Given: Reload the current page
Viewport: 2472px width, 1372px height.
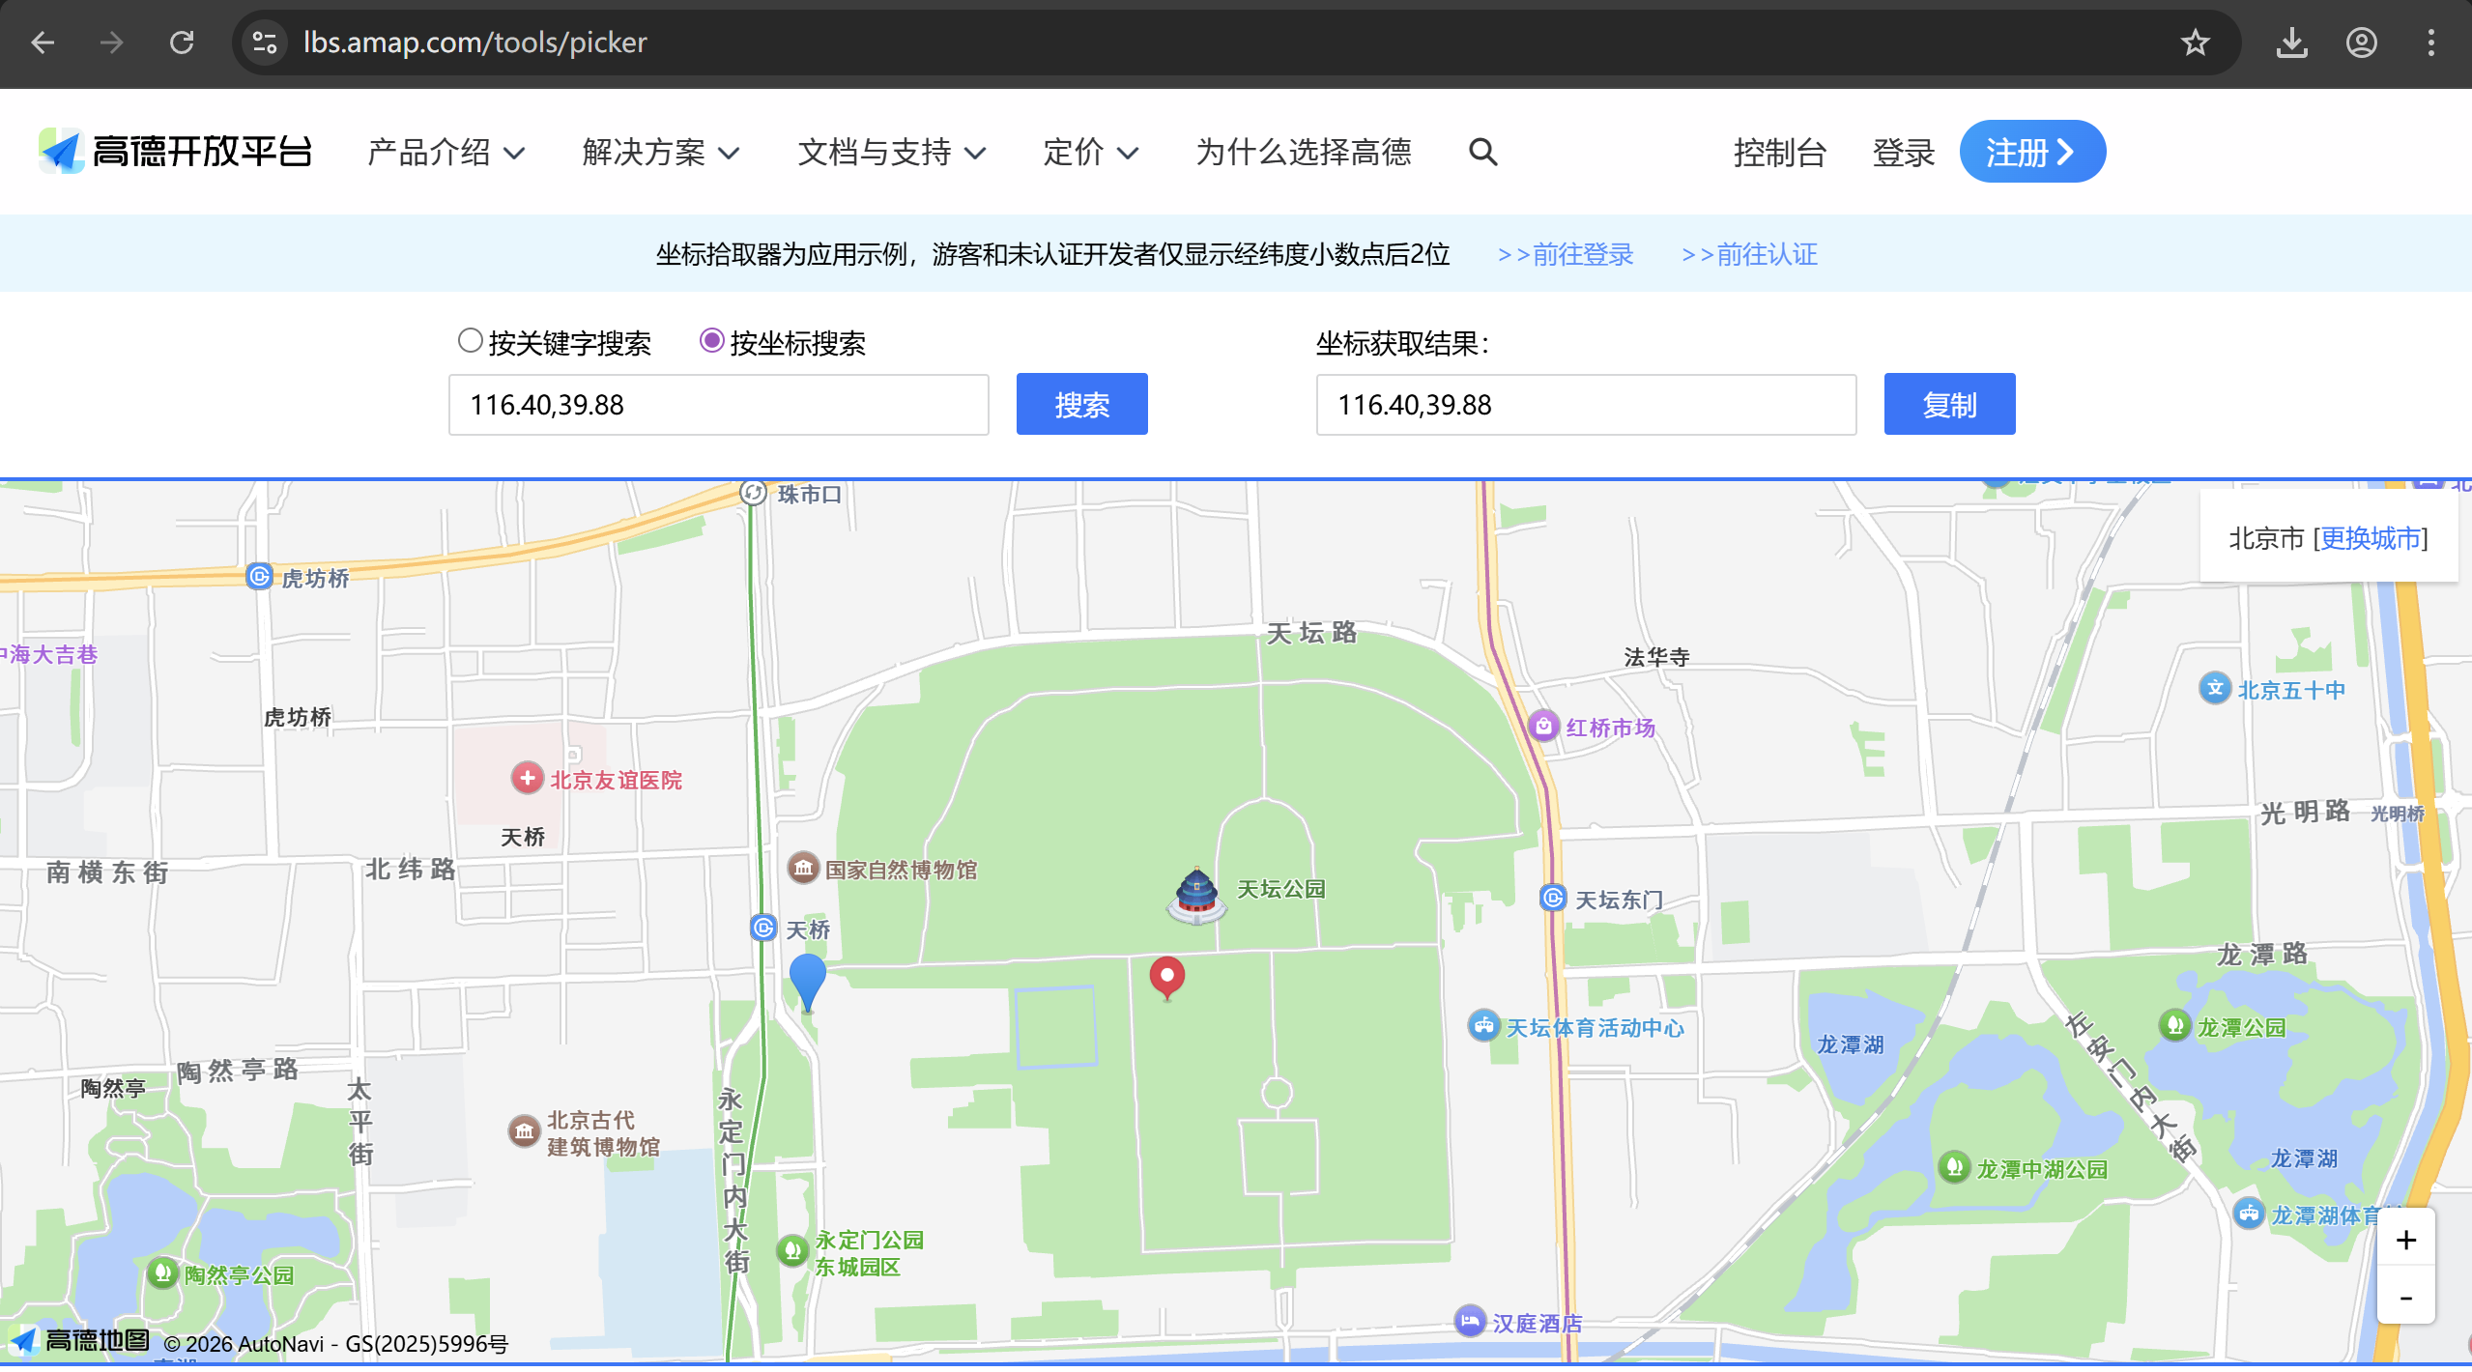Looking at the screenshot, I should [x=182, y=43].
